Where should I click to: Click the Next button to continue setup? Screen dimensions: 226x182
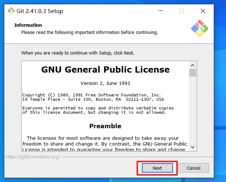pos(157,168)
